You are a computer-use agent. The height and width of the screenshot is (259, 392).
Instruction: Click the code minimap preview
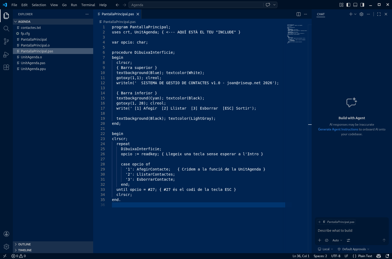pos(297,34)
